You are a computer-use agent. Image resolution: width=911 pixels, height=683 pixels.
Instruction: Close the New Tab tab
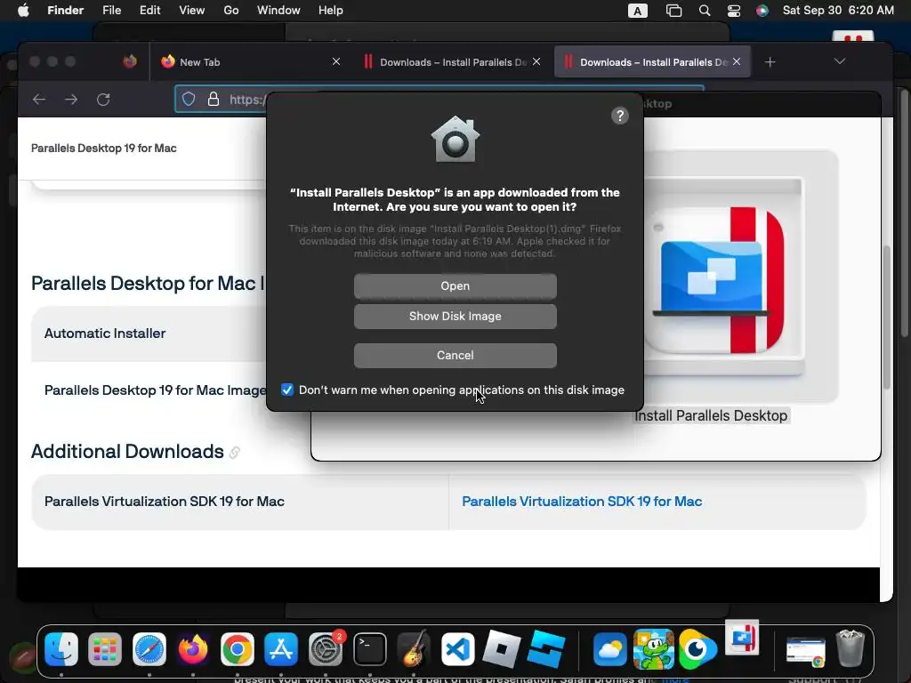(335, 61)
